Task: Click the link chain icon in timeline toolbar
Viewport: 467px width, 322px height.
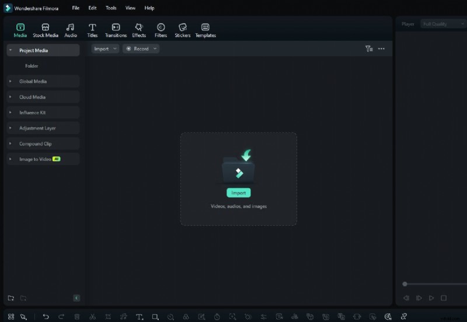Action: pos(403,317)
